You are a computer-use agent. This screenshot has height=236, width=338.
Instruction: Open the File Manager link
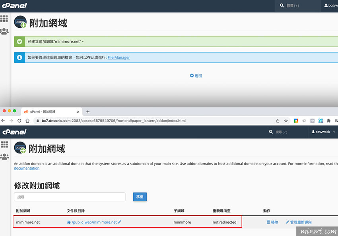pyautogui.click(x=118, y=58)
